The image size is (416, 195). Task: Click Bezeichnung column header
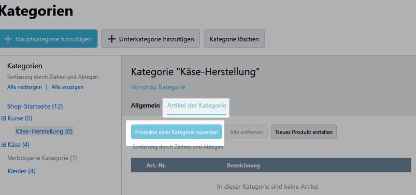coord(243,166)
